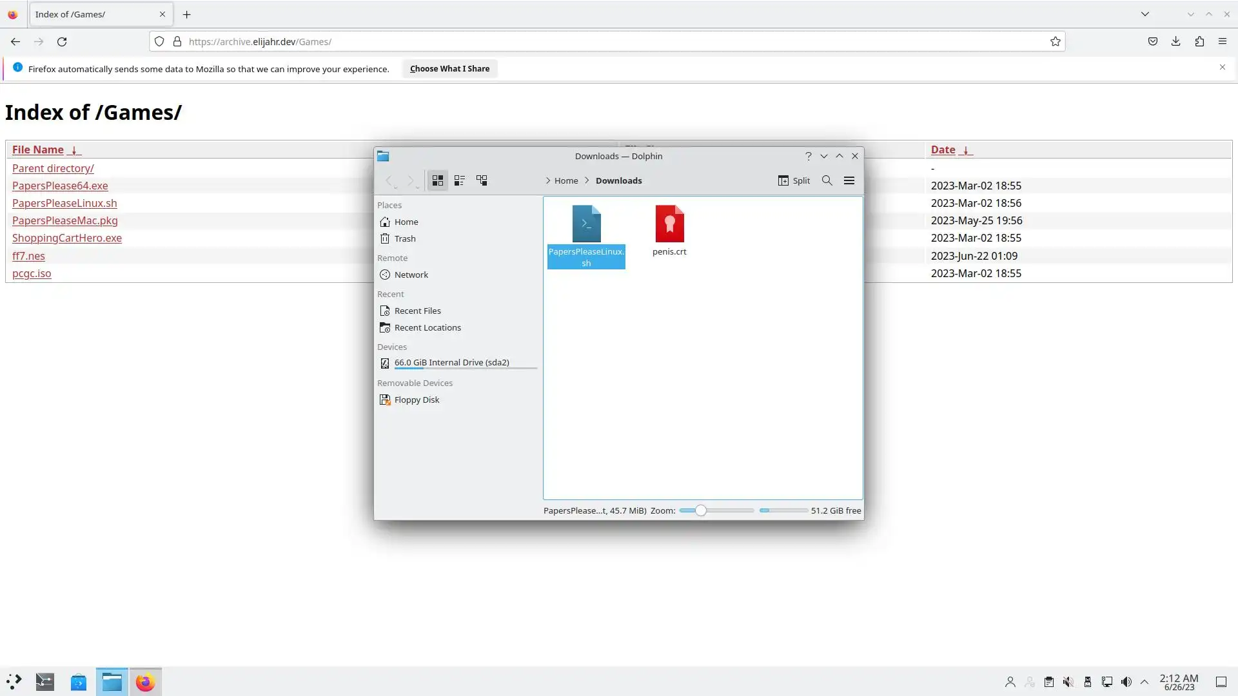Screen dimensions: 1238x696
Task: Reload the Firefox page
Action: pyautogui.click(x=62, y=42)
